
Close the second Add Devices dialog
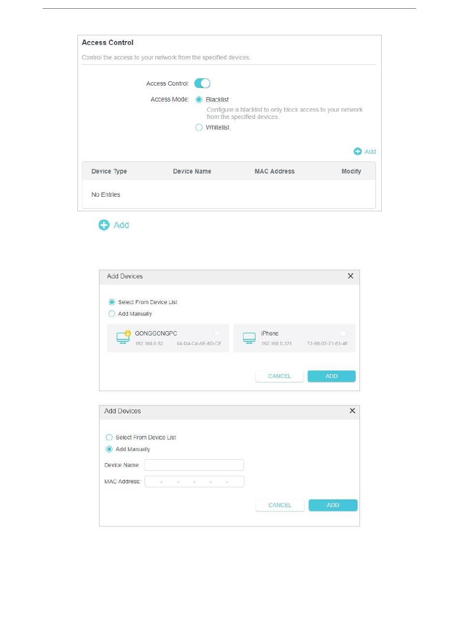tap(352, 410)
